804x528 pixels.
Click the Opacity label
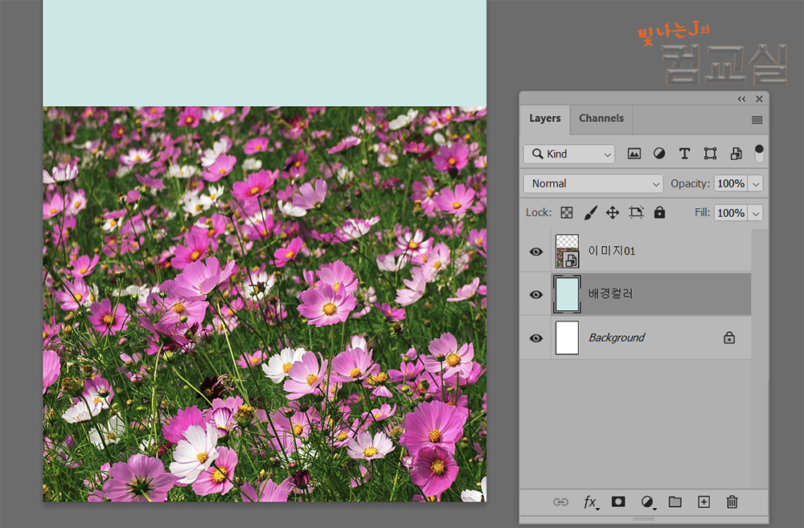tap(690, 183)
